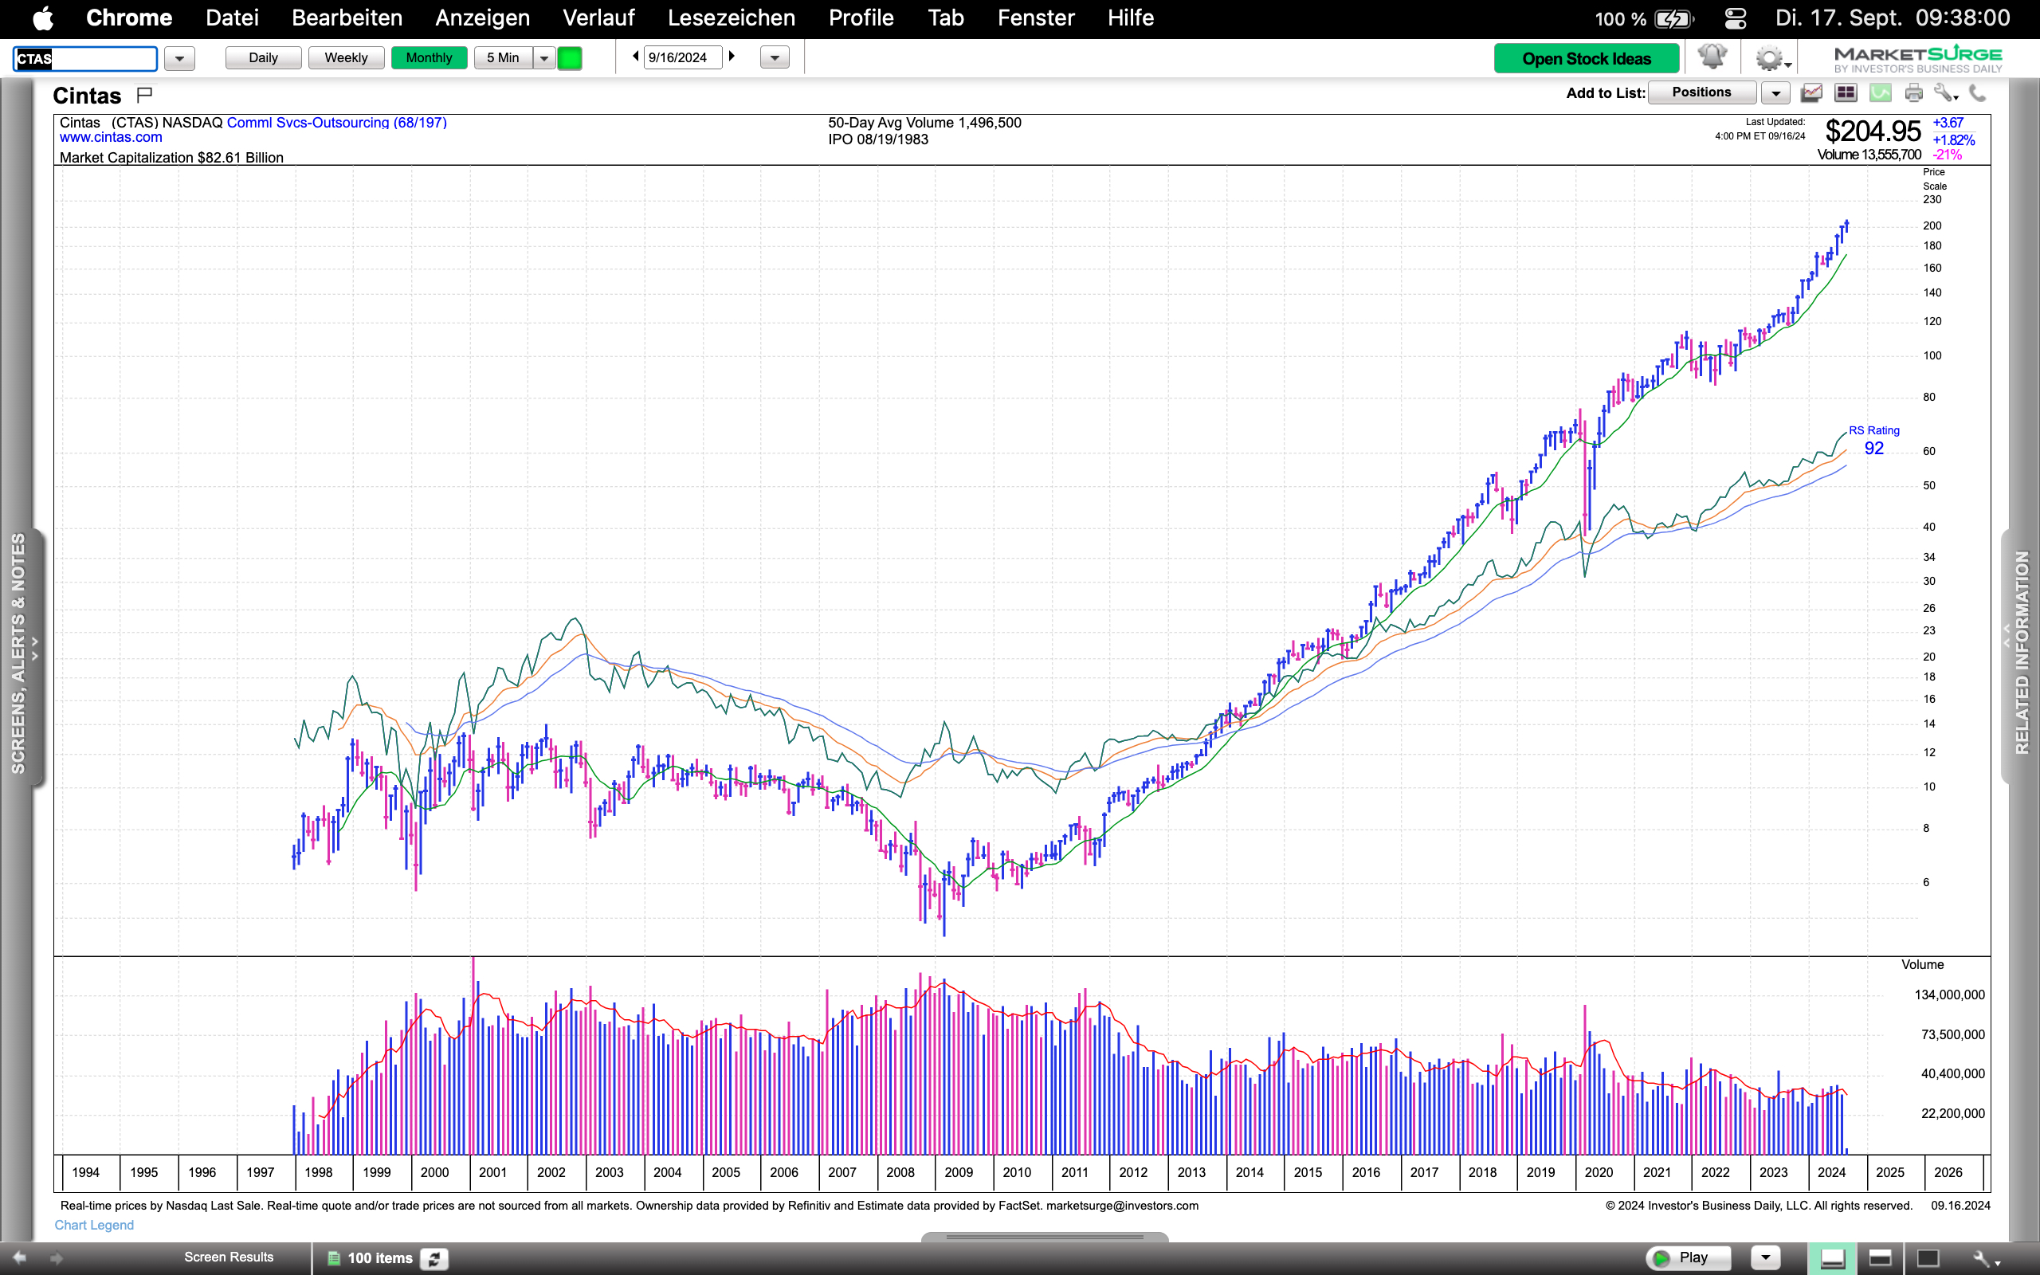
Task: Open the www.cintas.com link
Action: click(x=111, y=137)
